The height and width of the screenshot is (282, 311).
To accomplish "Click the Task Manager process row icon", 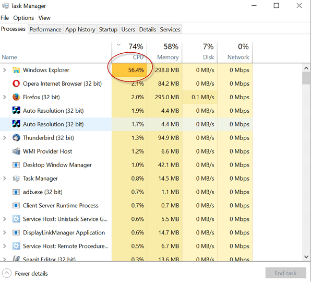I will [16, 179].
